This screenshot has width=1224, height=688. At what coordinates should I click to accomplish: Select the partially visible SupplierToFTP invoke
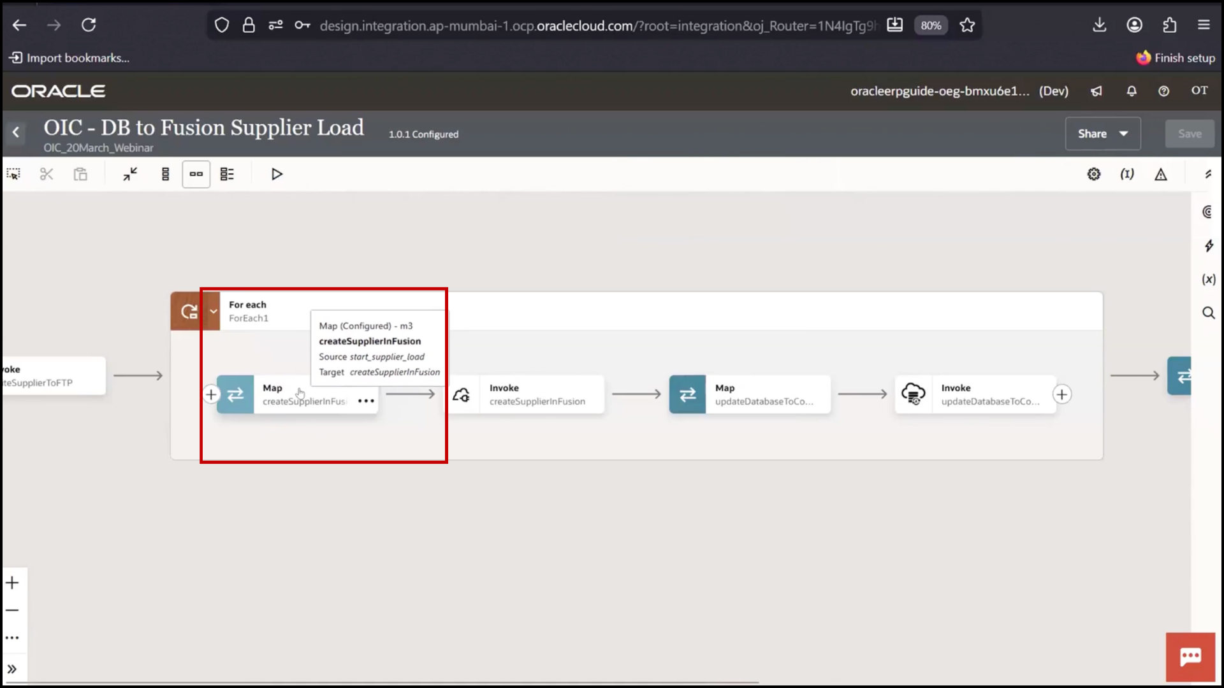click(x=53, y=376)
